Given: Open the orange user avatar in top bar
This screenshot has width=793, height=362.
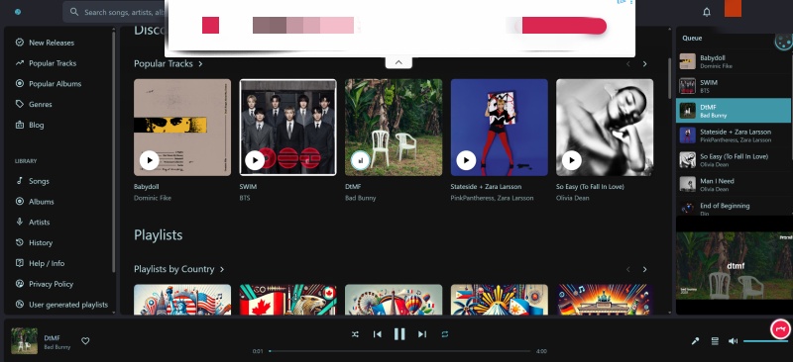Looking at the screenshot, I should click(733, 9).
